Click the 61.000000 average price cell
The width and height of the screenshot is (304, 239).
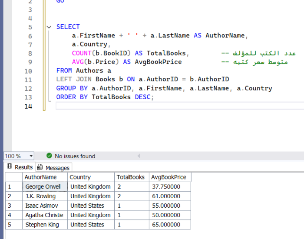166,196
